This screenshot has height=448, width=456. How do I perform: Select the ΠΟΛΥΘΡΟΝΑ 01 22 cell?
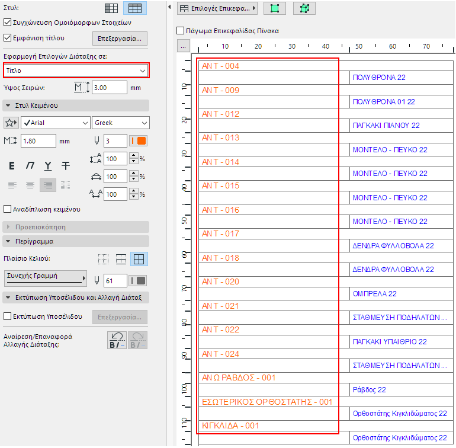tap(402, 101)
